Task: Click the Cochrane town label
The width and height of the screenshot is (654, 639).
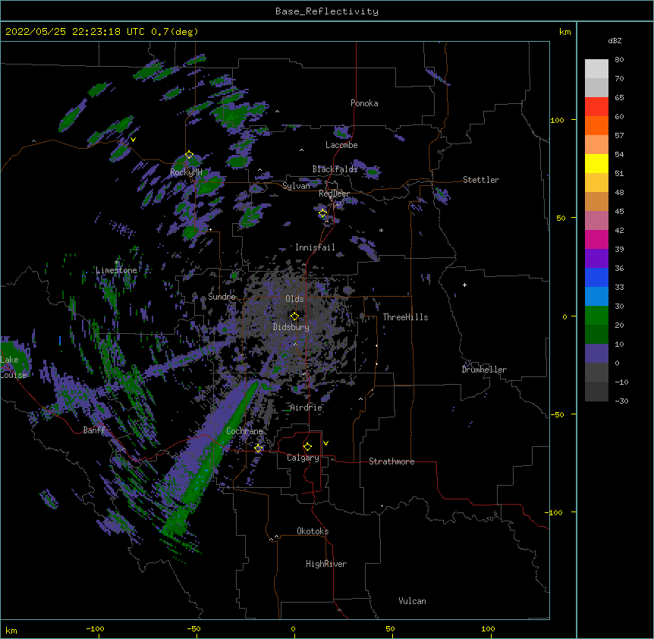Action: pos(244,431)
